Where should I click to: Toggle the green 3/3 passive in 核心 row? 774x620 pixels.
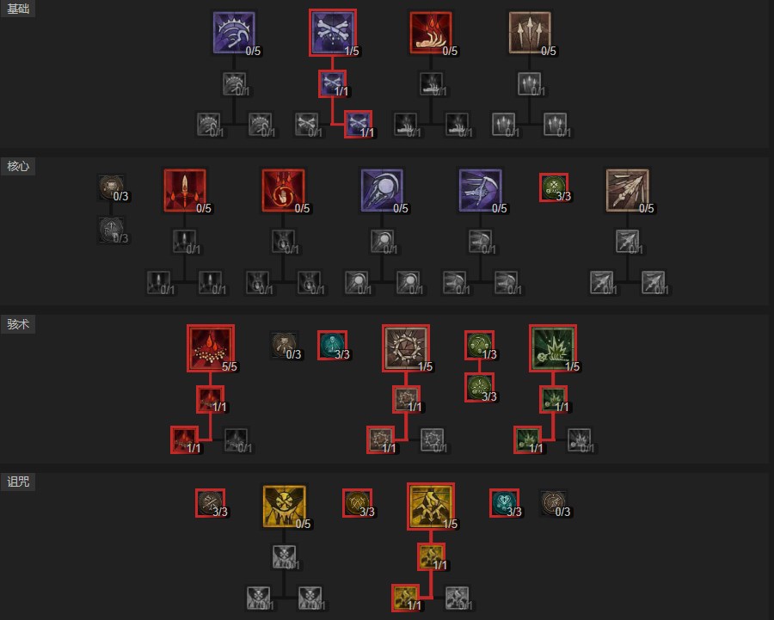point(554,187)
